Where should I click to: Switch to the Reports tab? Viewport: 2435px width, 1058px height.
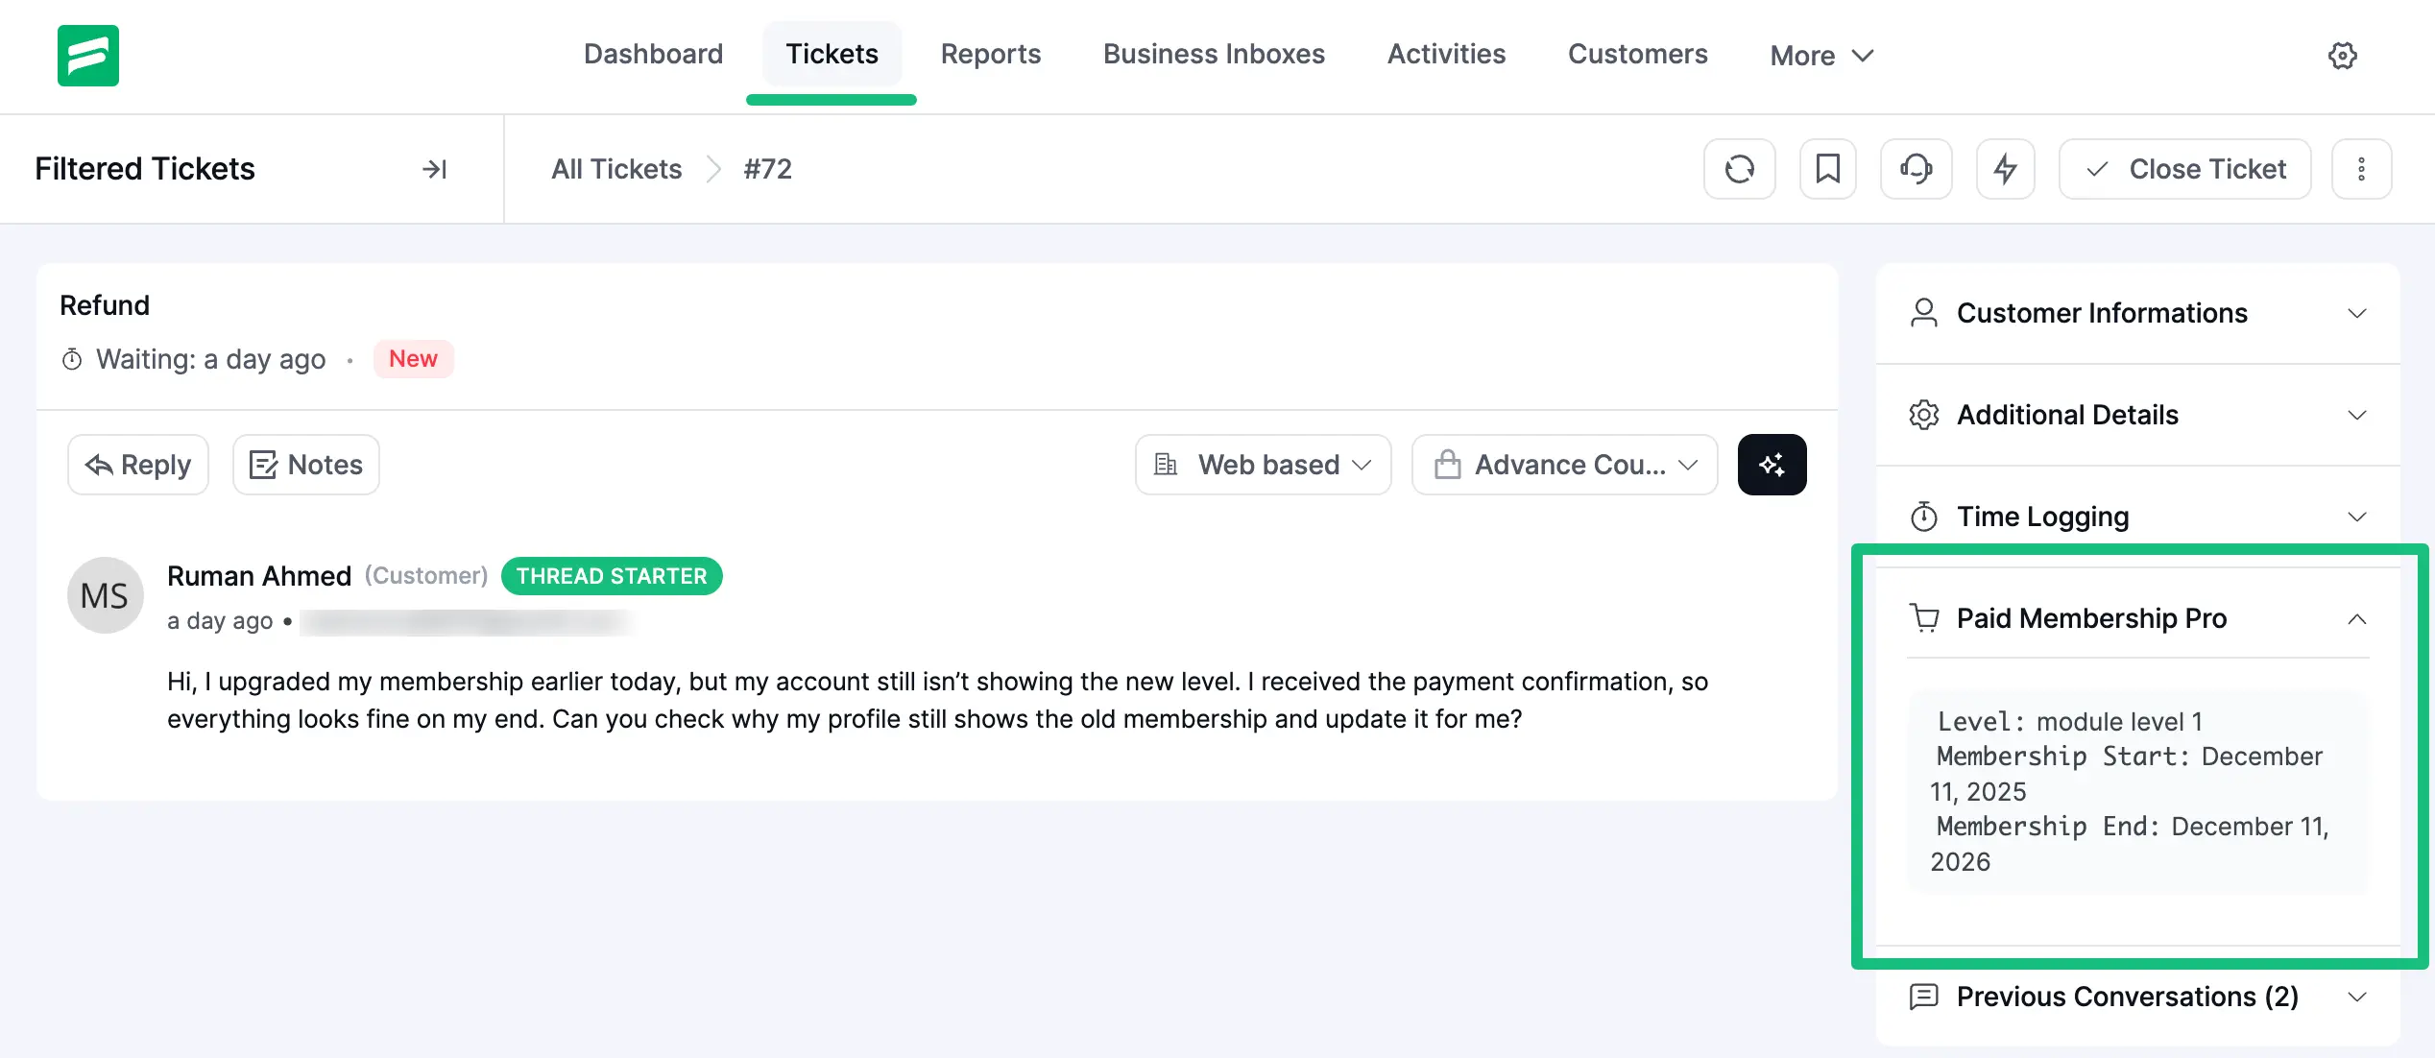pos(991,54)
